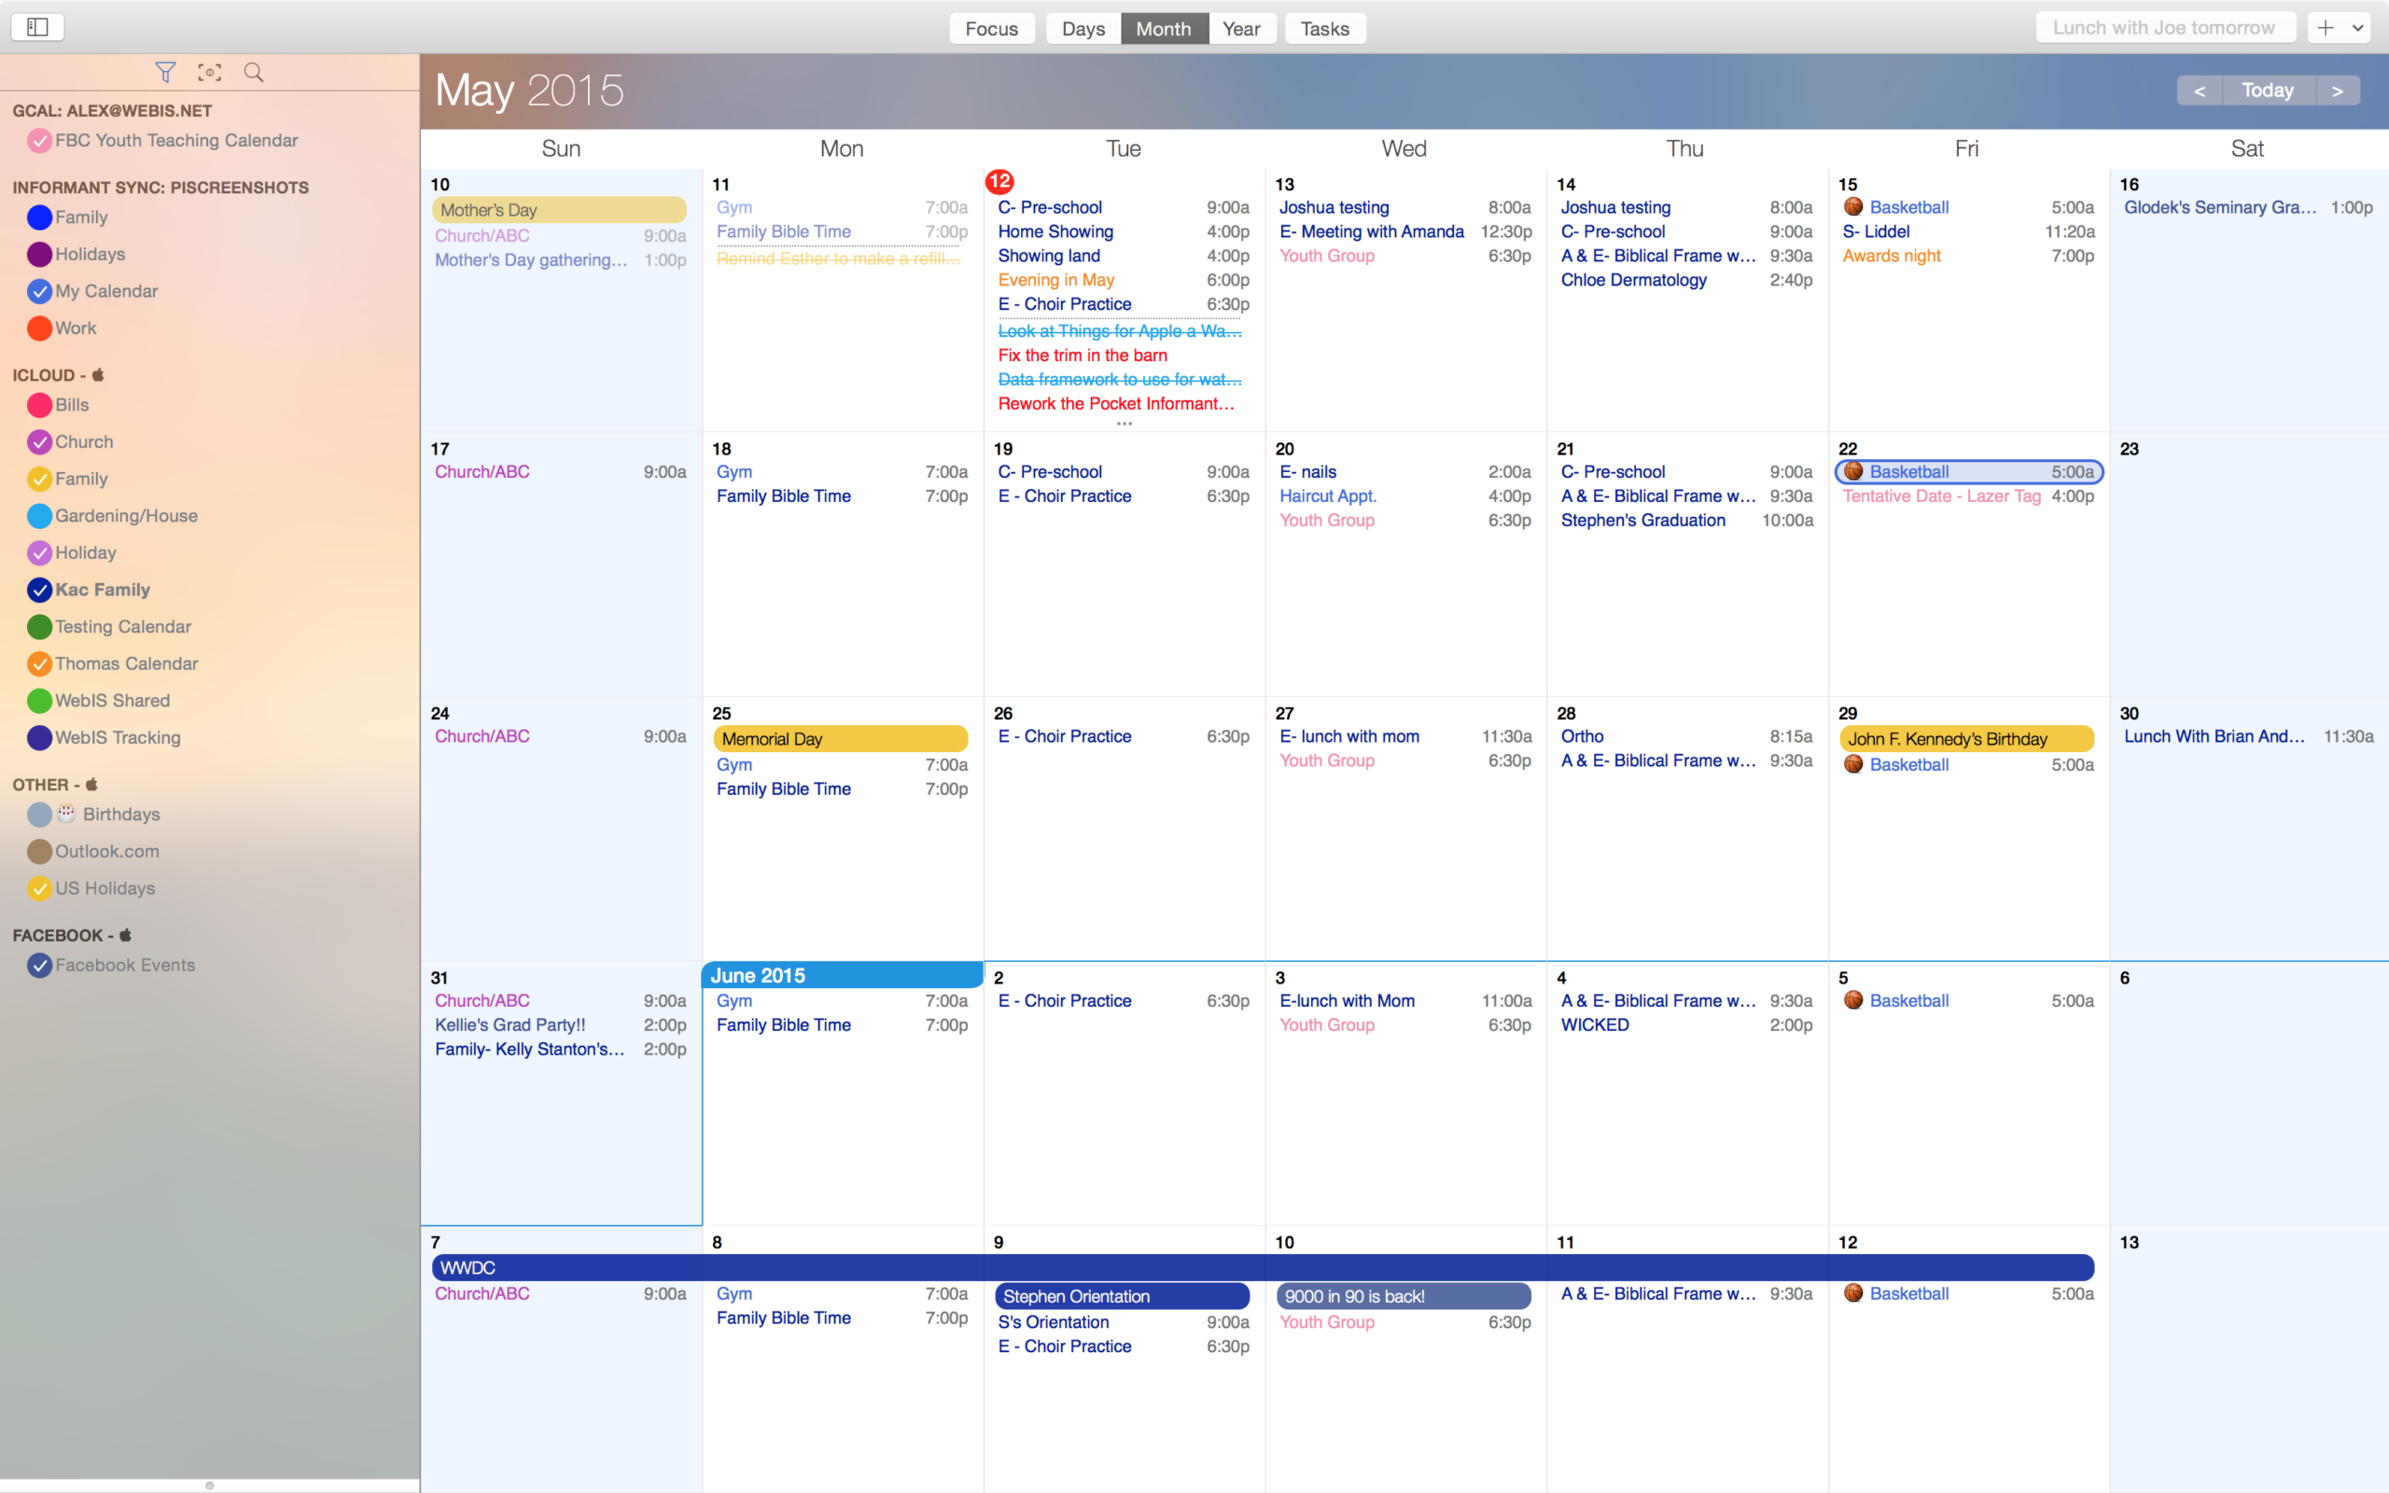2389x1493 pixels.
Task: Click the sidebar focus target icon
Action: (209, 72)
